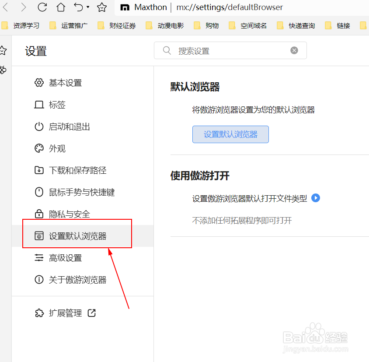This screenshot has width=369, height=362.
Task: Open the 链接 bookmark folder
Action: click(x=337, y=25)
